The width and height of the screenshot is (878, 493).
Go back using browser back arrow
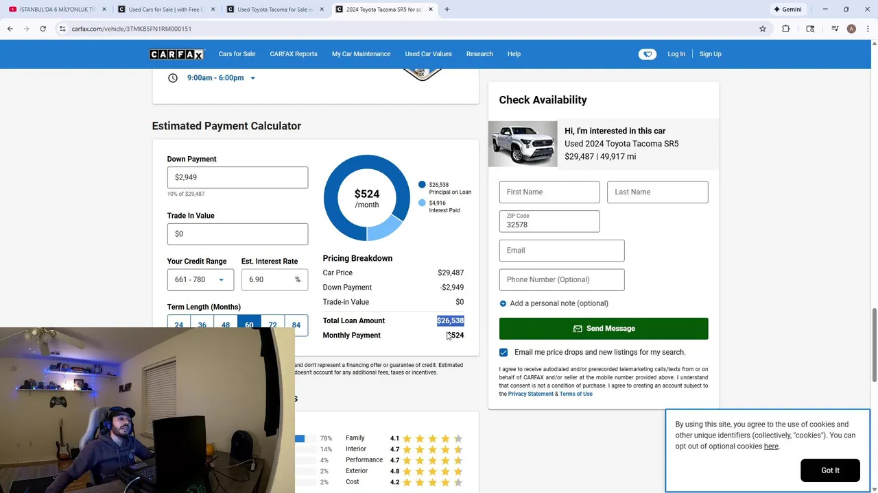[10, 29]
